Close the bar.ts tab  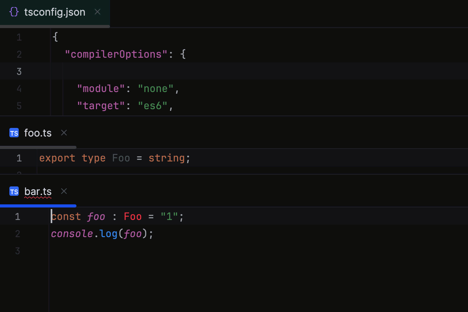tap(64, 191)
